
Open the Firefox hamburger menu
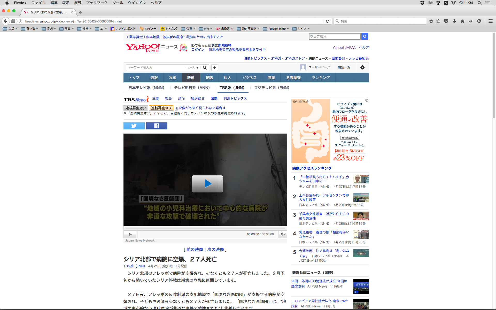coord(490,21)
